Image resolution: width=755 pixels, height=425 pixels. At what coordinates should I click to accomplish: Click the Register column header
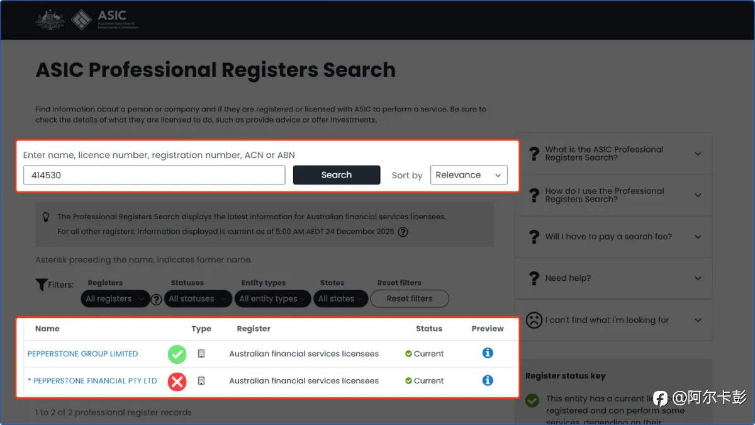point(254,329)
